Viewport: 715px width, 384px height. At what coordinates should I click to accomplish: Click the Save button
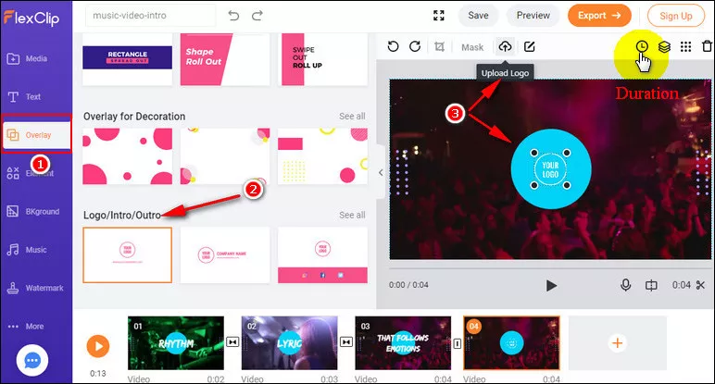tap(478, 16)
